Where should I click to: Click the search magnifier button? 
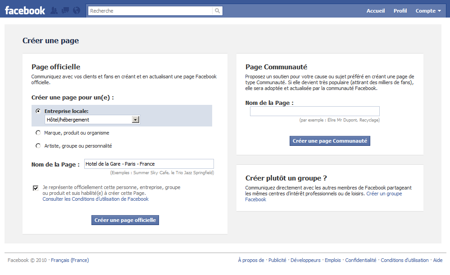pyautogui.click(x=217, y=11)
